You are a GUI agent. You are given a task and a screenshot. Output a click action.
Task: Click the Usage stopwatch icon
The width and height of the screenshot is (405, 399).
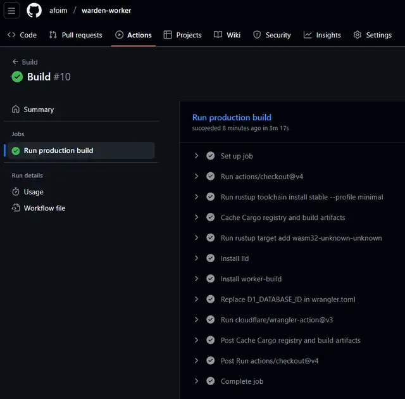(16, 192)
